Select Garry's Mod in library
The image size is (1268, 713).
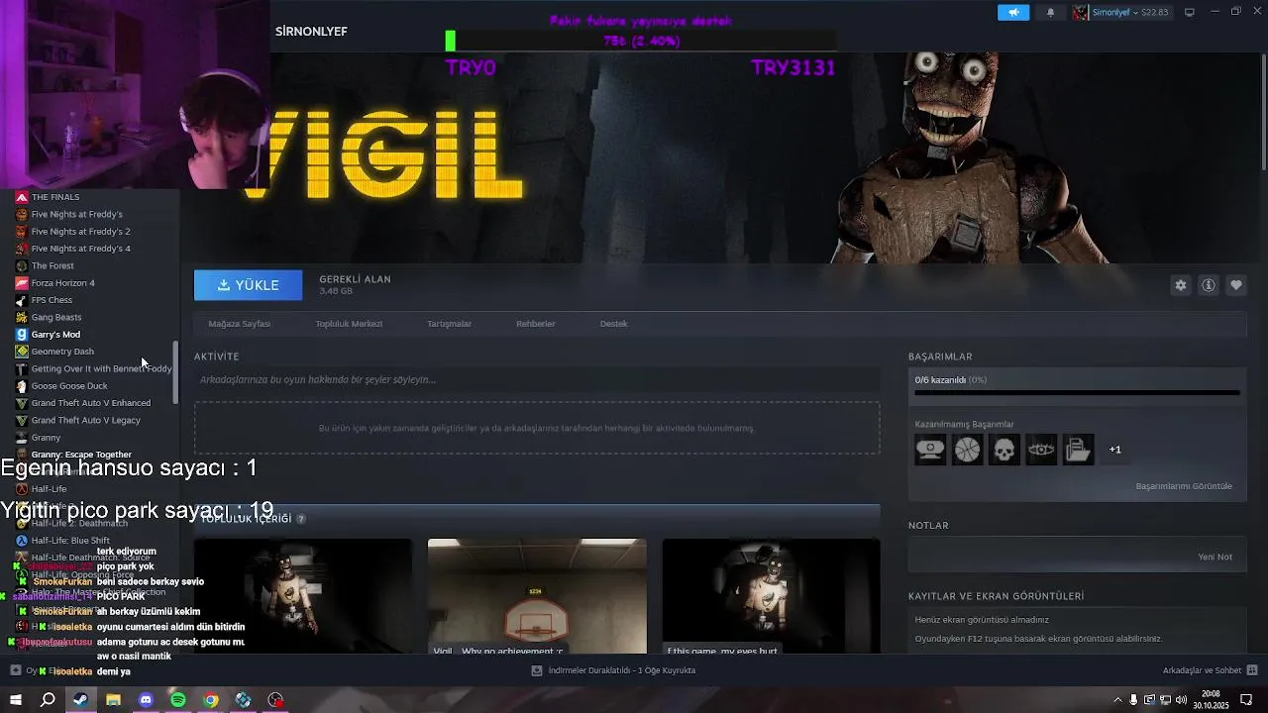55,335
